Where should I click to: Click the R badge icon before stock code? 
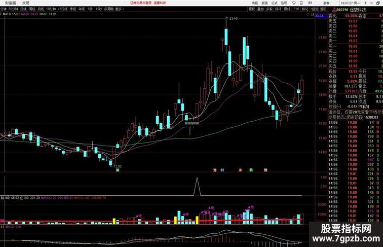(x=334, y=9)
